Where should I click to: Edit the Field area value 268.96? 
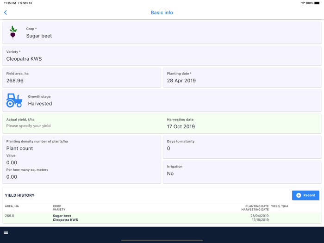[81, 77]
